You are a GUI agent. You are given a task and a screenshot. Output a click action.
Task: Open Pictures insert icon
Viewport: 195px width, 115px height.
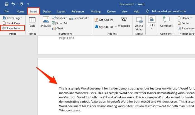pyautogui.click(x=46, y=20)
